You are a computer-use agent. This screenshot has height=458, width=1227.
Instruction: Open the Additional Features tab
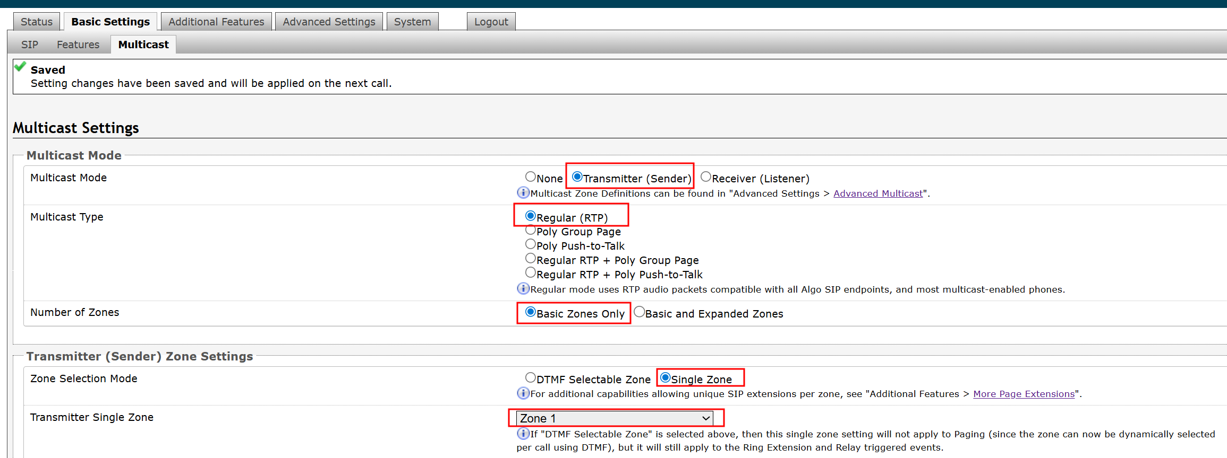pos(216,22)
